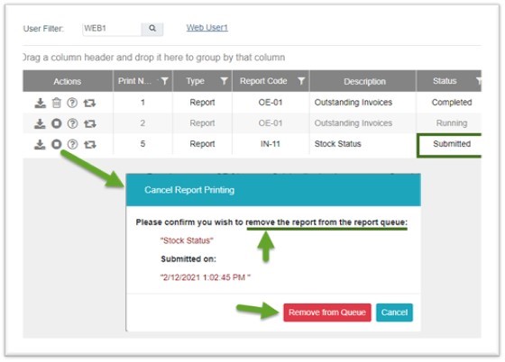Help icon in the Stock Status row

tap(72, 144)
